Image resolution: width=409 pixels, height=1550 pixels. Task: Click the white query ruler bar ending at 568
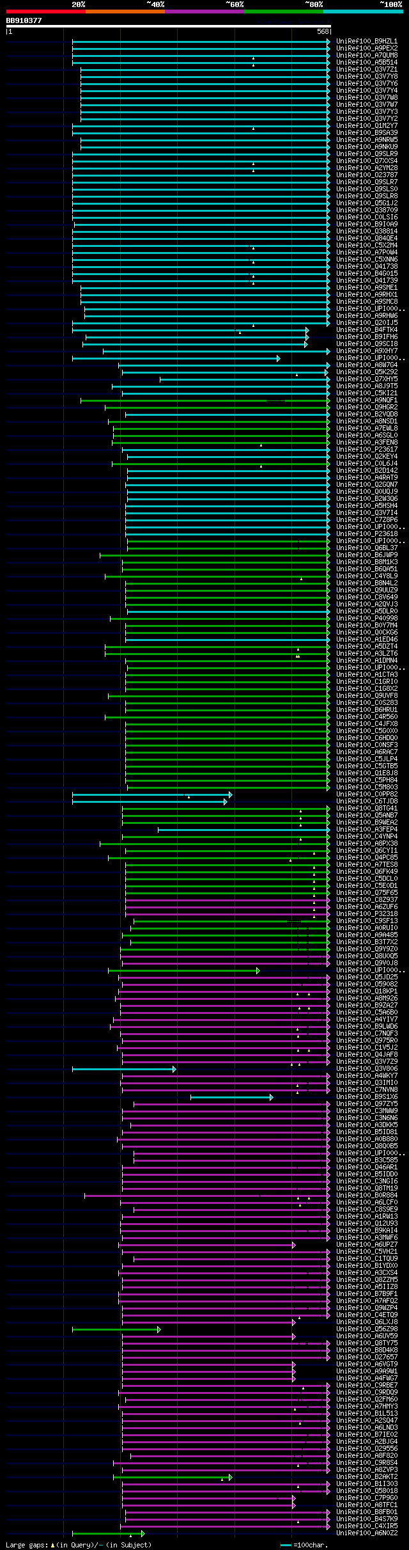[x=169, y=26]
